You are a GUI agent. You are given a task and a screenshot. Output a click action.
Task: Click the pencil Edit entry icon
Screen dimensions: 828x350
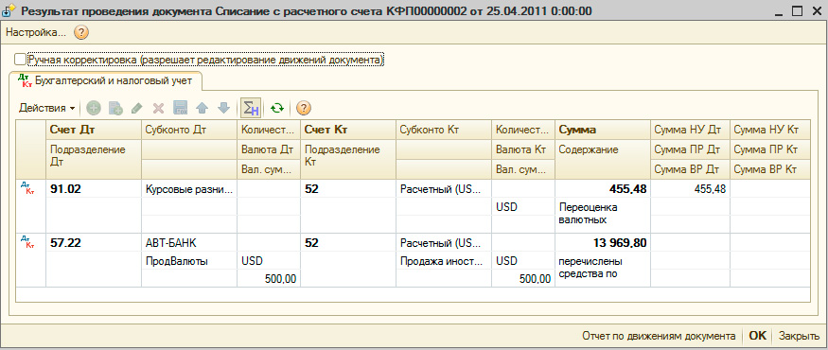tap(137, 108)
